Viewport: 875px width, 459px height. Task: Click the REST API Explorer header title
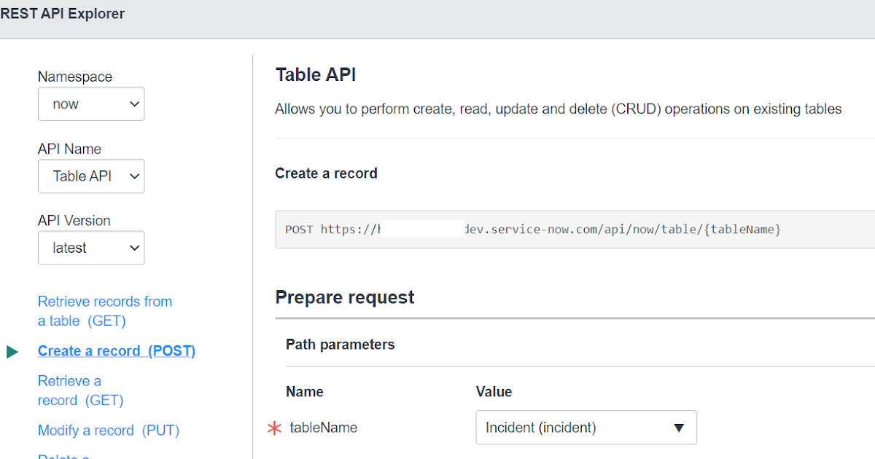pyautogui.click(x=63, y=13)
